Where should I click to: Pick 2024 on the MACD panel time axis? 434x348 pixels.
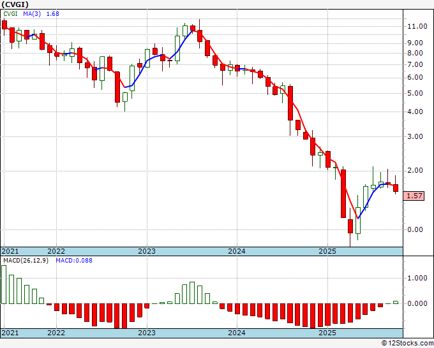tap(237, 333)
